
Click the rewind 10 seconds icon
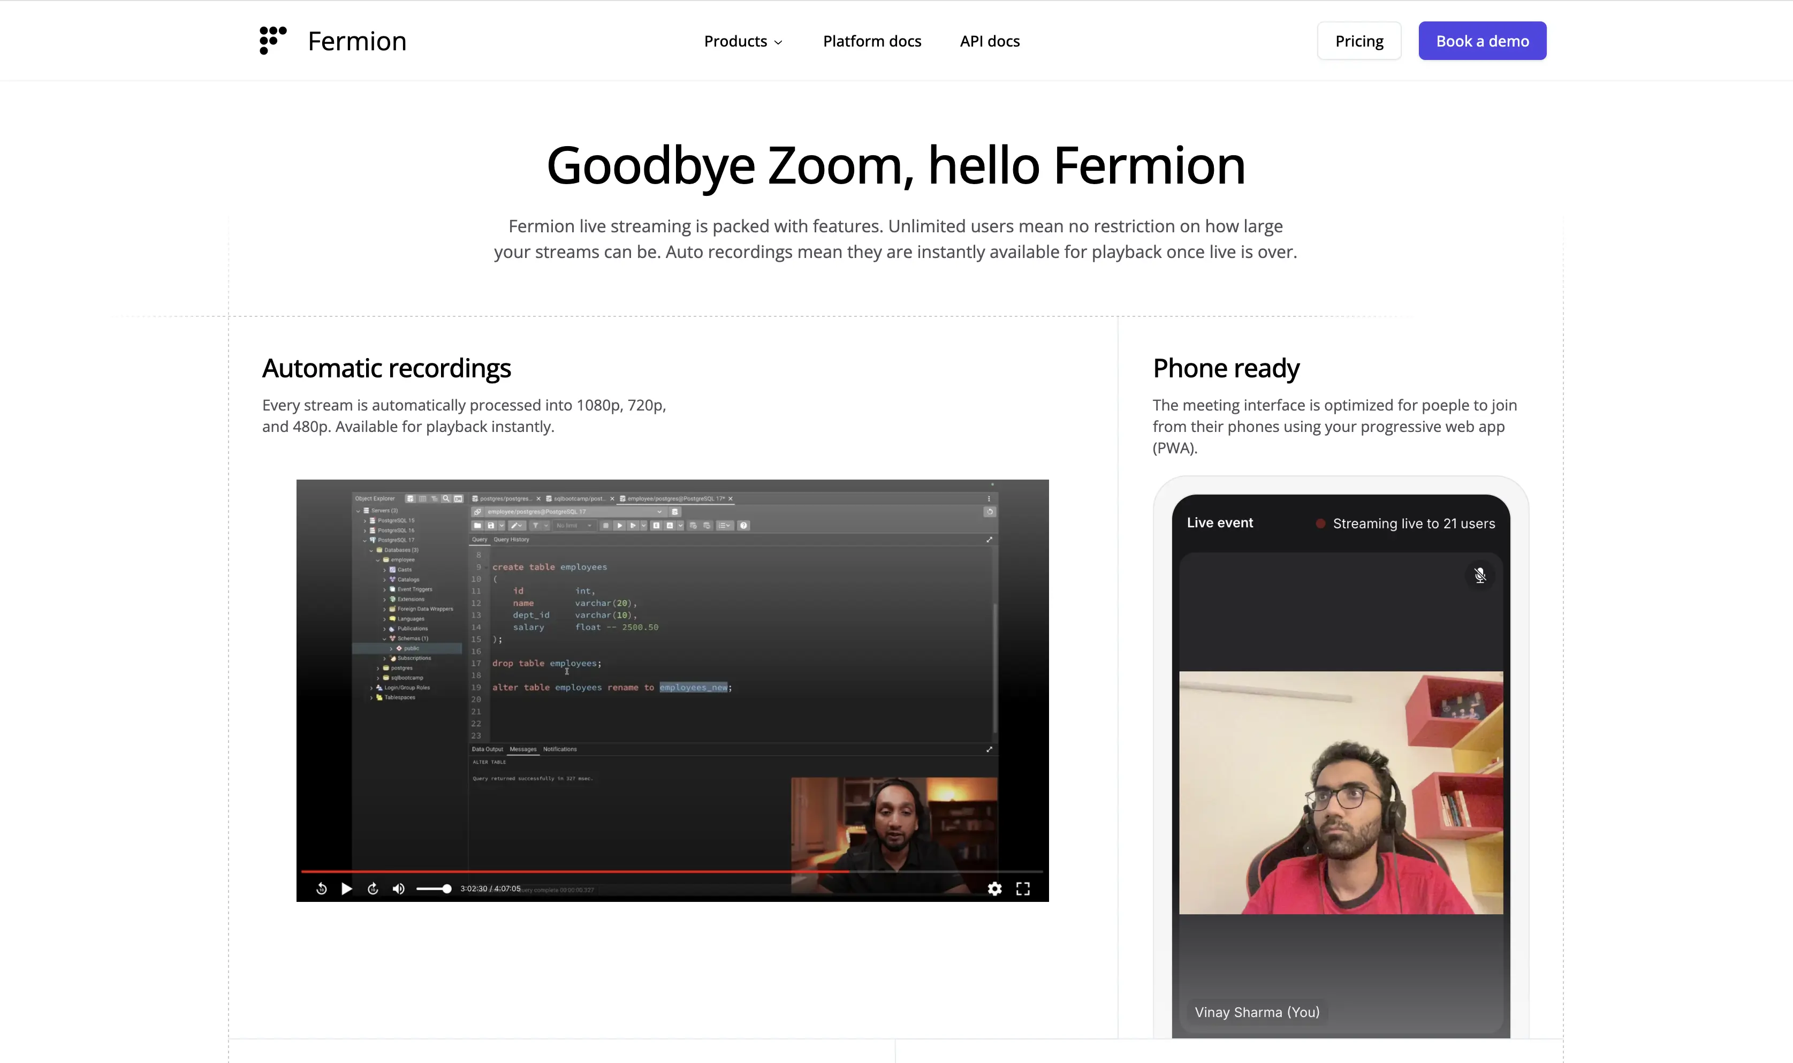click(322, 889)
